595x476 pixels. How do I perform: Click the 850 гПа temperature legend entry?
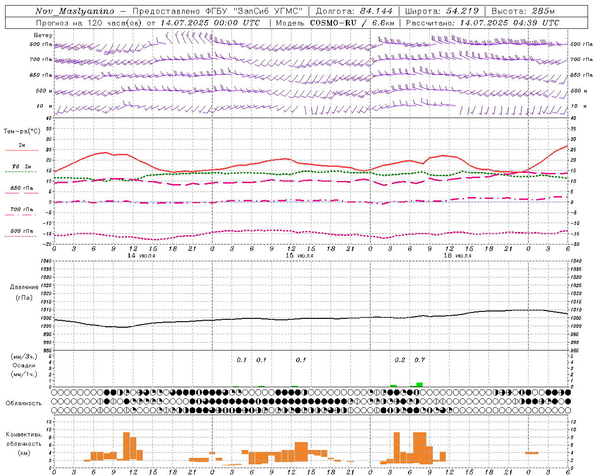point(21,188)
